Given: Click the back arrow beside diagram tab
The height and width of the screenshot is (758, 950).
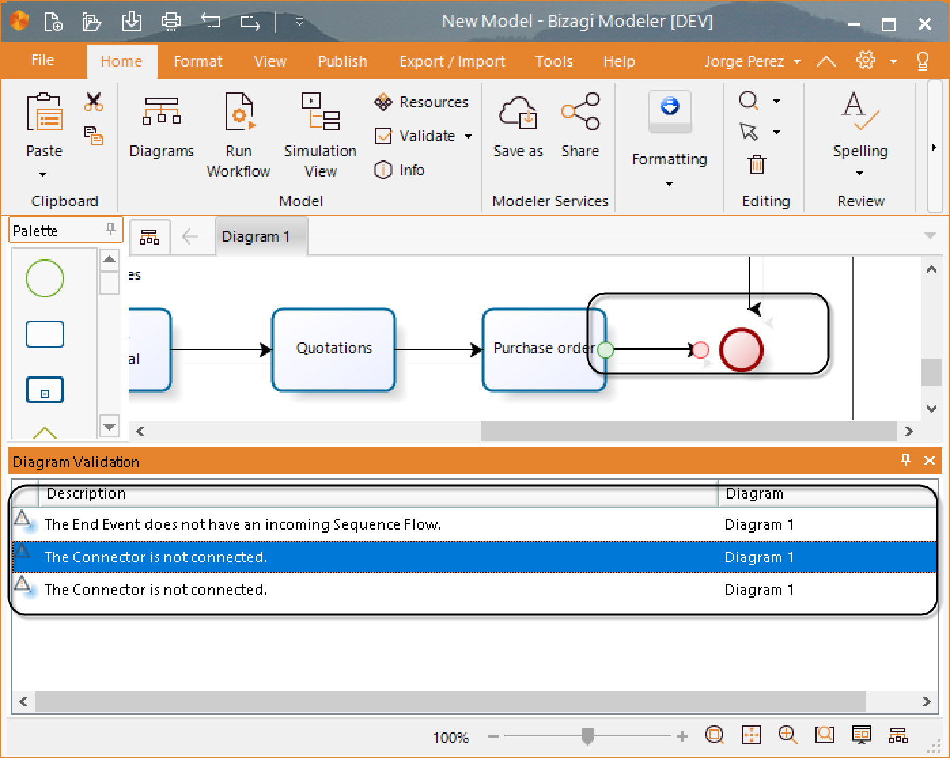Looking at the screenshot, I should coord(190,237).
